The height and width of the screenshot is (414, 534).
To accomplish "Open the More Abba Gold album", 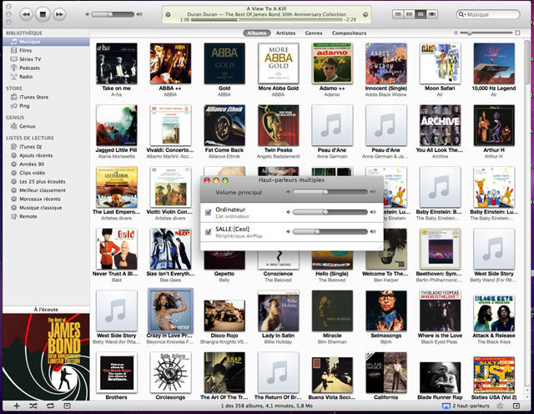I will 279,63.
